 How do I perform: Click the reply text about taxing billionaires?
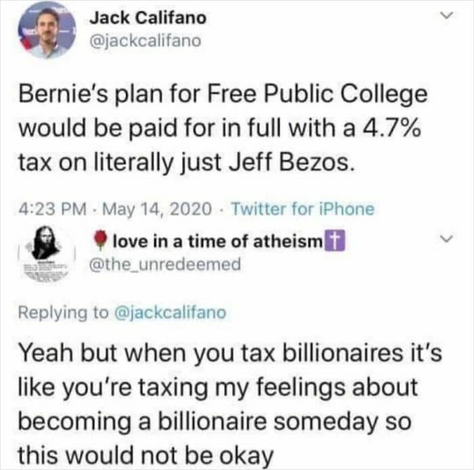pos(223,402)
